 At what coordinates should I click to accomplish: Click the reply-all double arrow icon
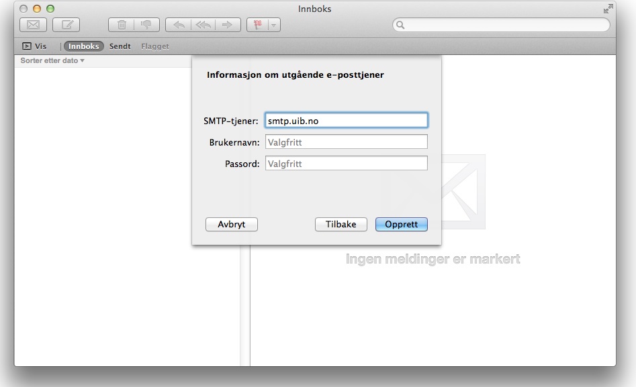202,25
